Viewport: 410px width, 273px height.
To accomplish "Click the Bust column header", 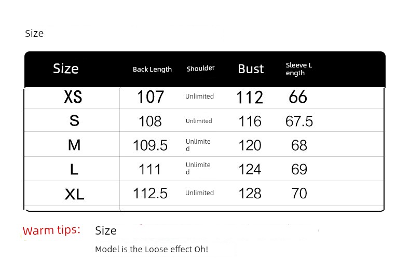I will (x=251, y=69).
